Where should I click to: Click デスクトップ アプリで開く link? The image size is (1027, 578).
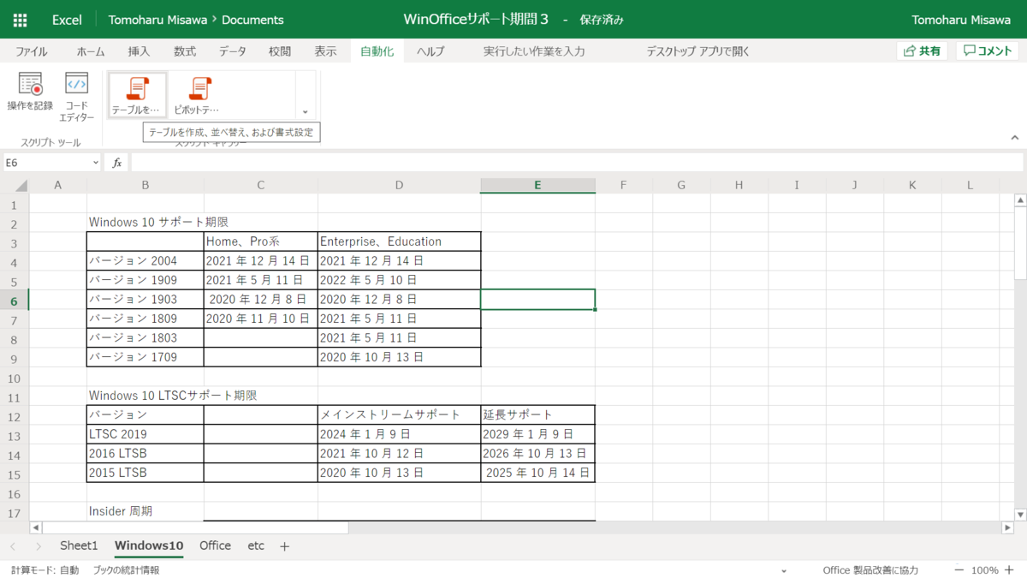tap(698, 51)
